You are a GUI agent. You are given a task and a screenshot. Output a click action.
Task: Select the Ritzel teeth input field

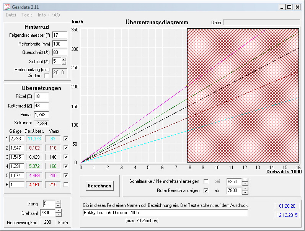click(x=41, y=96)
